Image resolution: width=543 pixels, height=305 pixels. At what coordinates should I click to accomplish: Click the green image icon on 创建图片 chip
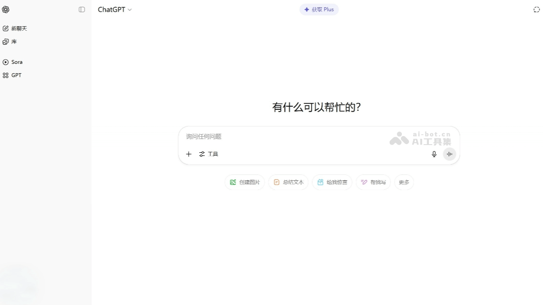coord(233,182)
